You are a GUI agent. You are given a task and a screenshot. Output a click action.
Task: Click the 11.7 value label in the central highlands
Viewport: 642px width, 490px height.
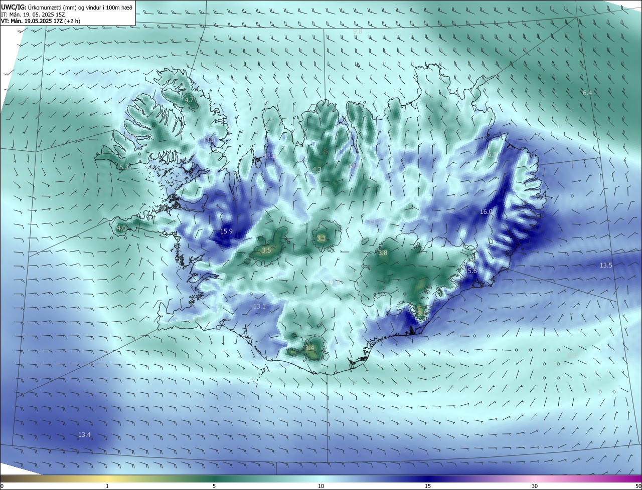pos(374,221)
